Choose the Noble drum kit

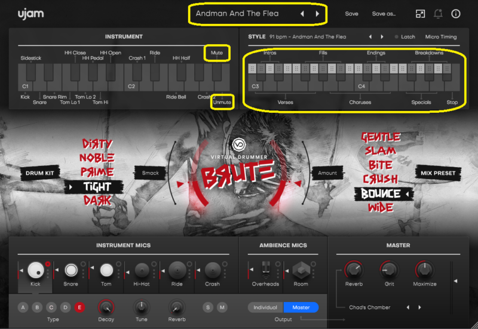click(x=97, y=158)
